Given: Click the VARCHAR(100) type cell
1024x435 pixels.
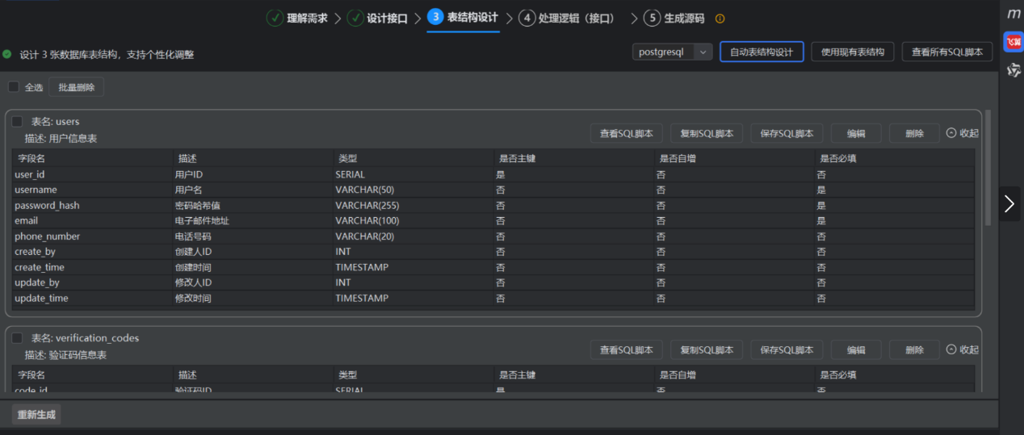Looking at the screenshot, I should pos(413,220).
